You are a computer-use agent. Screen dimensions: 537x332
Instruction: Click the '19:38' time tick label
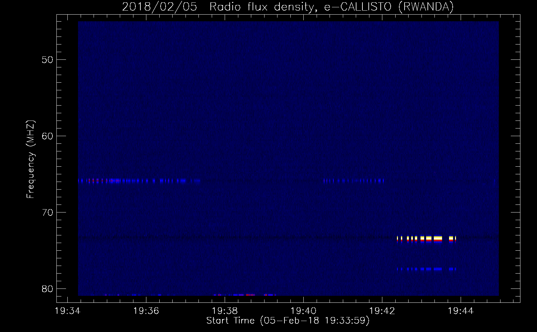click(225, 311)
